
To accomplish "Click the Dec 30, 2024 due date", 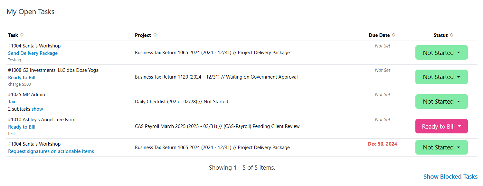I will click(x=382, y=144).
